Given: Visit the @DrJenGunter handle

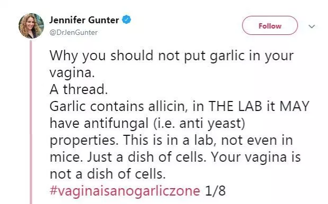Looking at the screenshot, I should pos(73,33).
